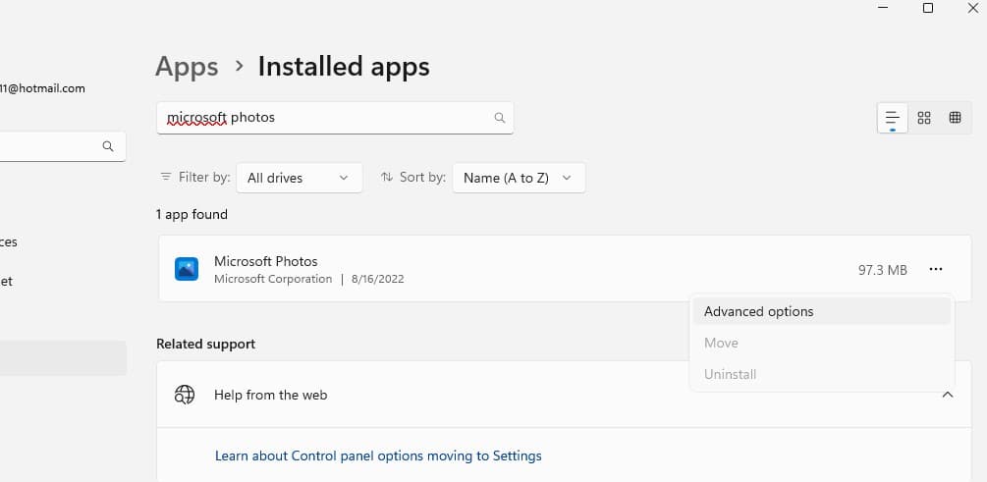This screenshot has height=482, width=987.
Task: Click the Microsoft Photos app icon
Action: pos(187,269)
